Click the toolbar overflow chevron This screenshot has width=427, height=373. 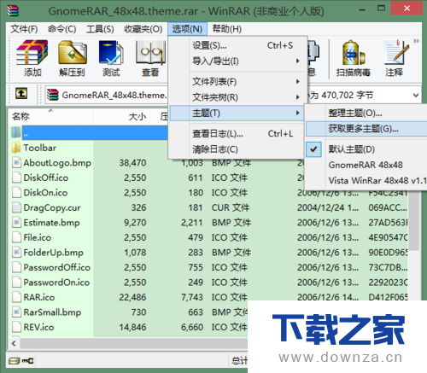point(416,41)
